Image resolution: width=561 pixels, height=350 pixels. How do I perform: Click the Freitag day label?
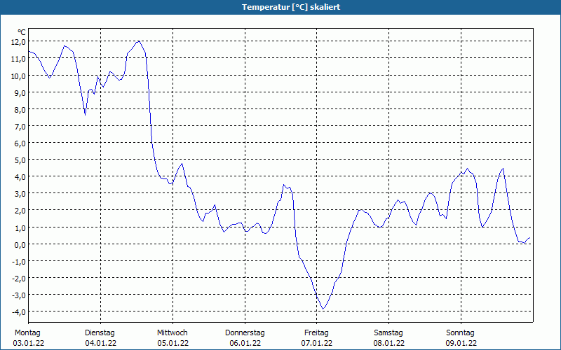tap(317, 333)
